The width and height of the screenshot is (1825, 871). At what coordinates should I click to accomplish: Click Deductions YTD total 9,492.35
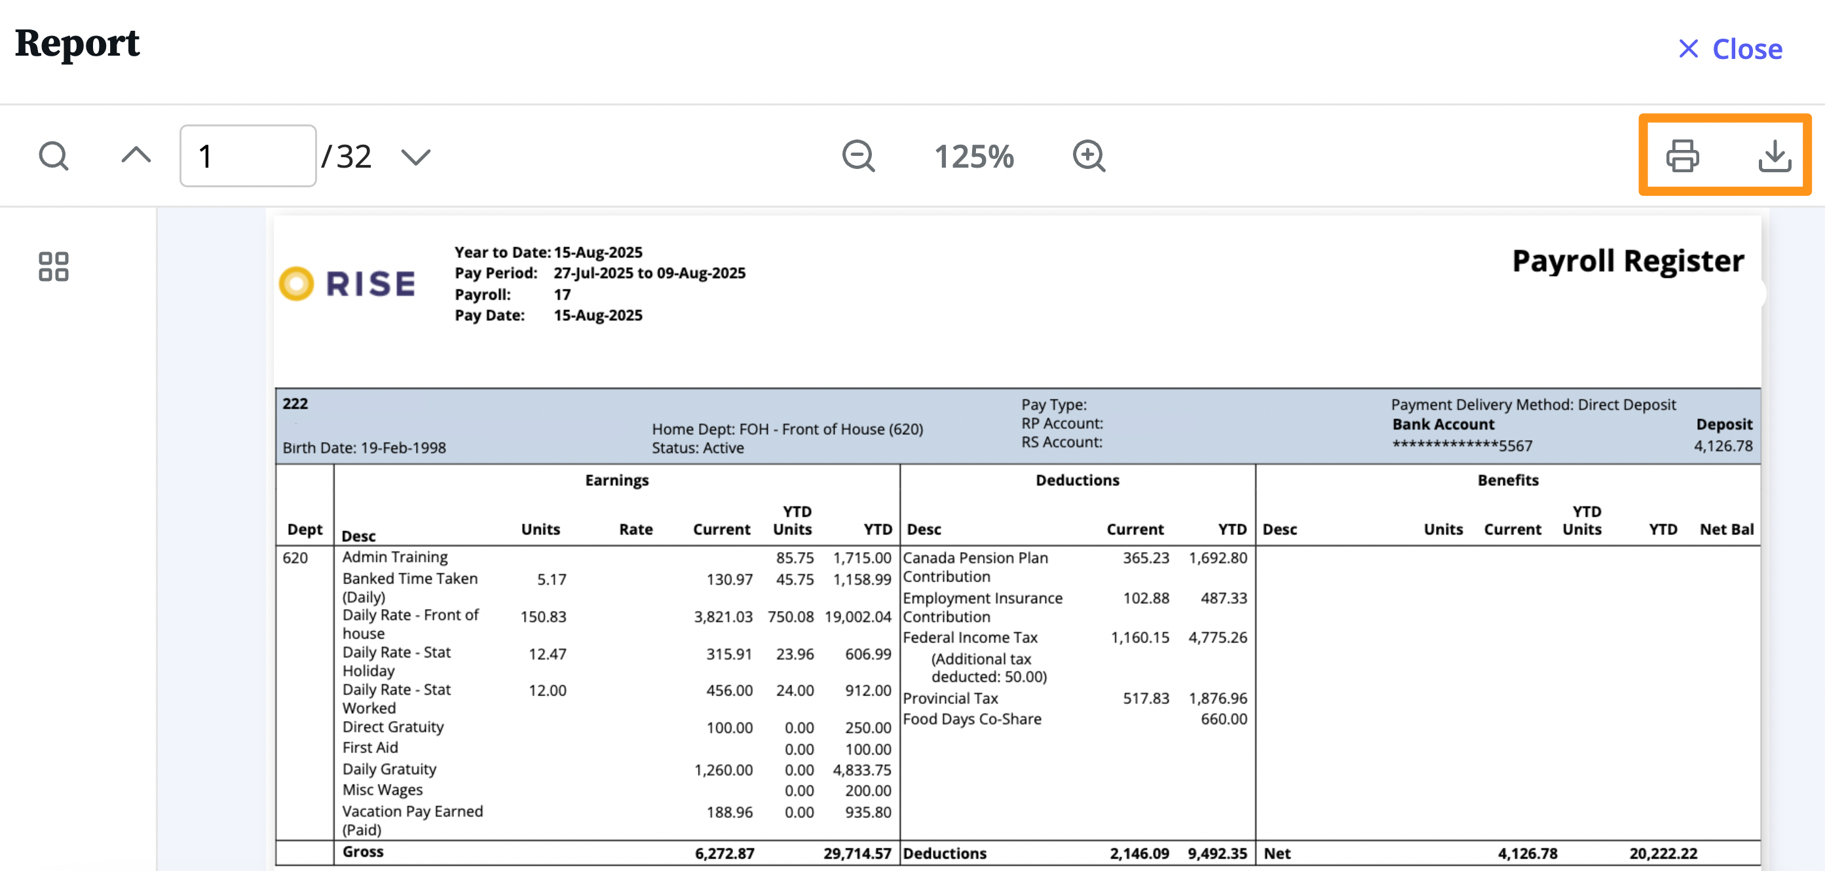coord(1217,853)
